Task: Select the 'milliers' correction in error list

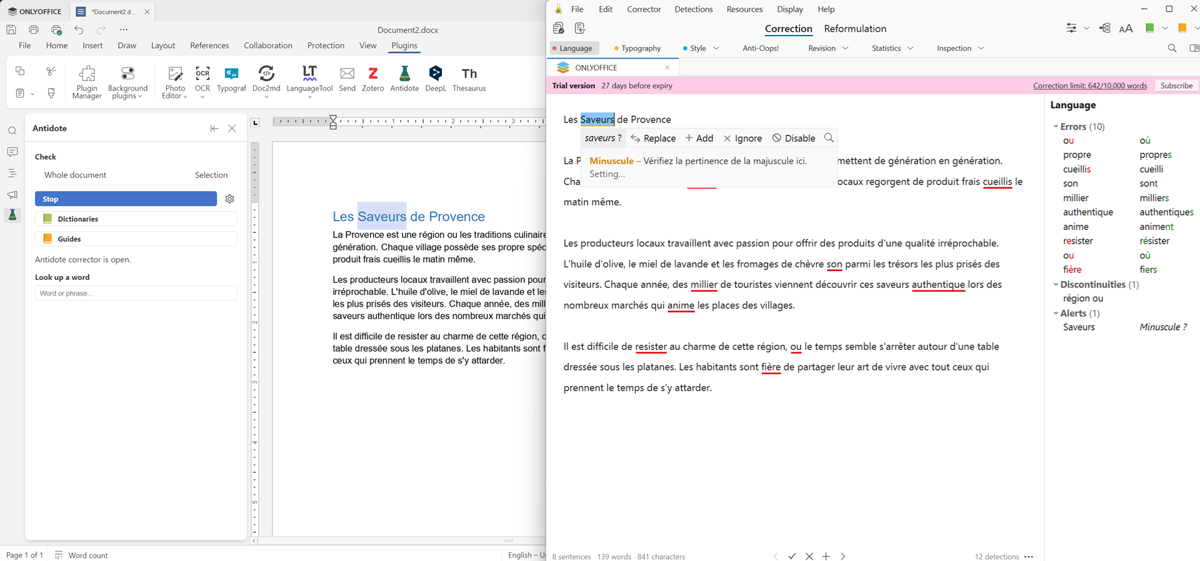Action: coord(1154,198)
